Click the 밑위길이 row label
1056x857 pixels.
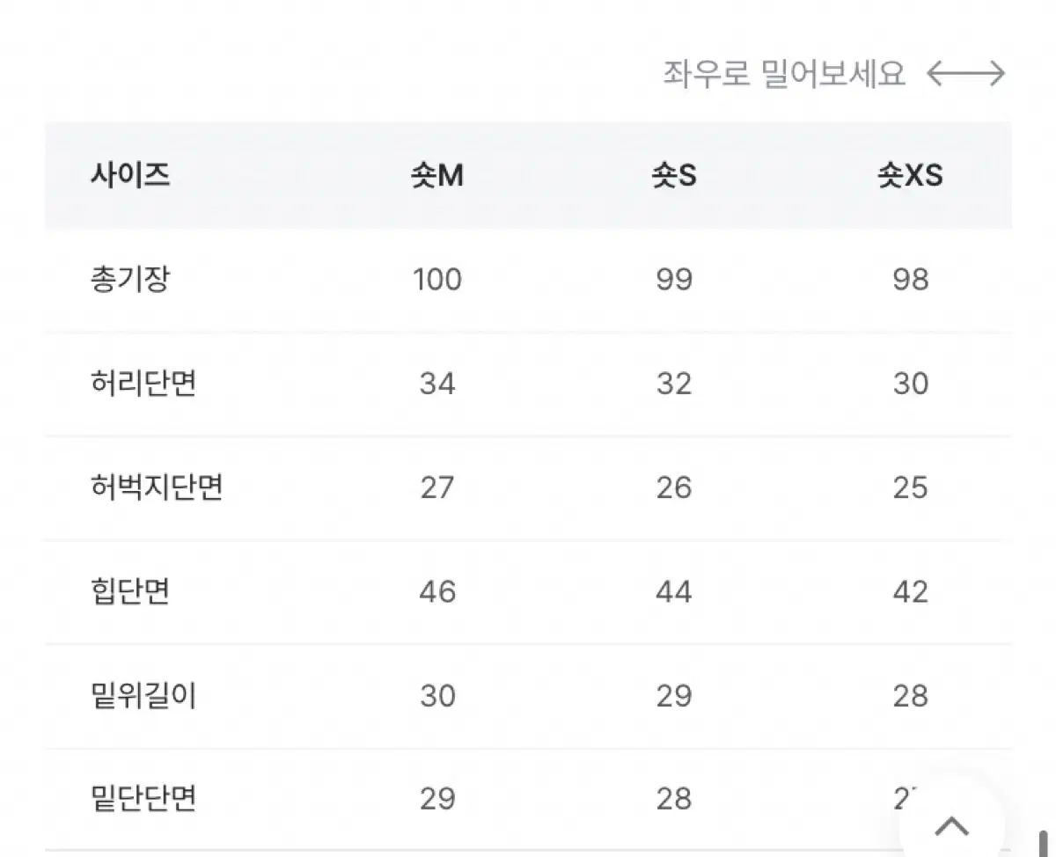[x=143, y=696]
